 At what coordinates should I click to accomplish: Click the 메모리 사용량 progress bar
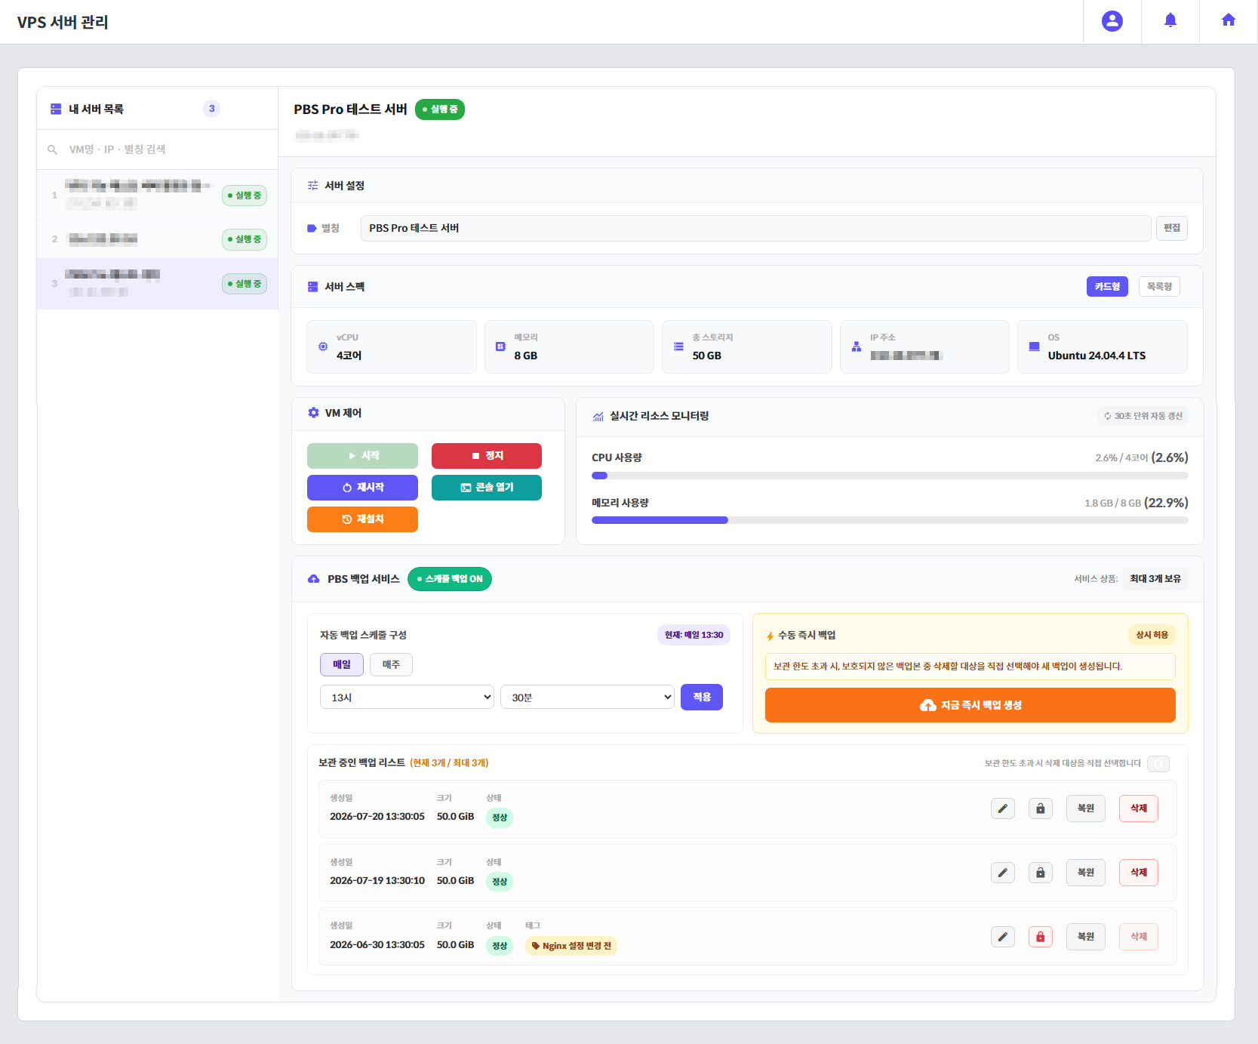tap(890, 520)
